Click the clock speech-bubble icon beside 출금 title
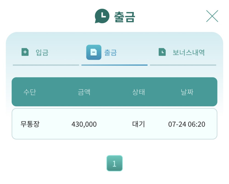229x184 pixels. 102,16
